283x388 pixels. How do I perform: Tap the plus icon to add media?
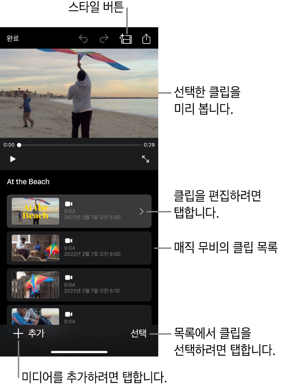click(x=18, y=334)
